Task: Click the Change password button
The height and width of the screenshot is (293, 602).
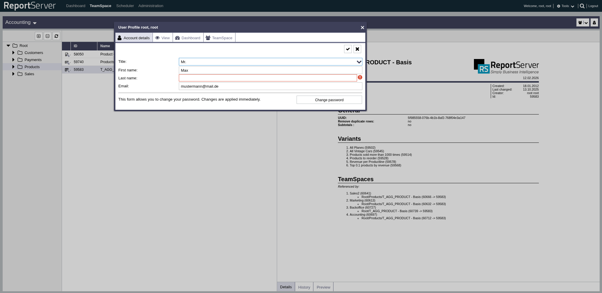Action: click(329, 100)
